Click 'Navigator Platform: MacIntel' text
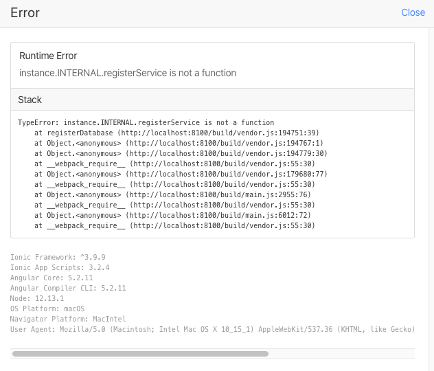The width and height of the screenshot is (434, 371). pos(68,319)
